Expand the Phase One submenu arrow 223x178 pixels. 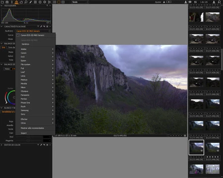click(x=53, y=103)
